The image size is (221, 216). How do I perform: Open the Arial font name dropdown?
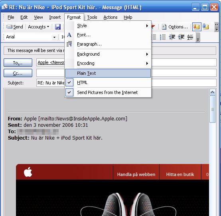(54, 37)
